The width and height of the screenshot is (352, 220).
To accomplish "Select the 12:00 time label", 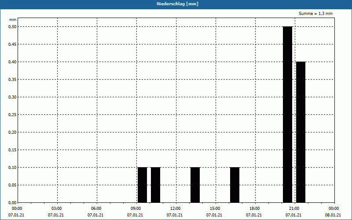I will [175, 209].
